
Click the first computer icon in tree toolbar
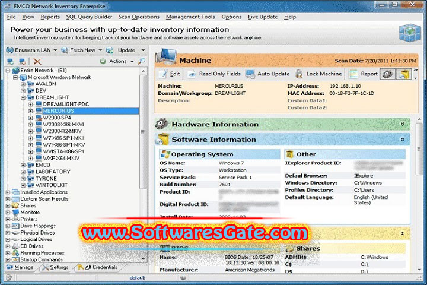point(10,61)
